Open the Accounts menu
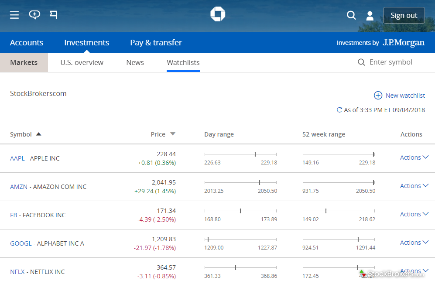Viewport: 435px width, 284px height. coord(27,42)
